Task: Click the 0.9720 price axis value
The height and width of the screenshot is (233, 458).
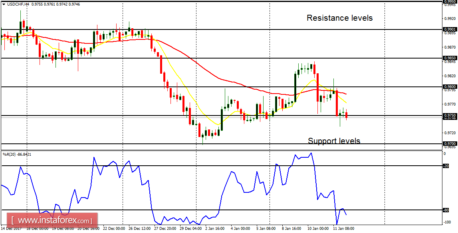Action: [x=450, y=133]
